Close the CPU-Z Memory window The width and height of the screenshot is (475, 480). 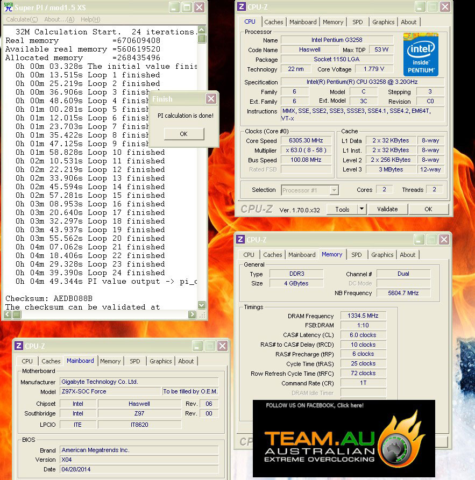444,239
